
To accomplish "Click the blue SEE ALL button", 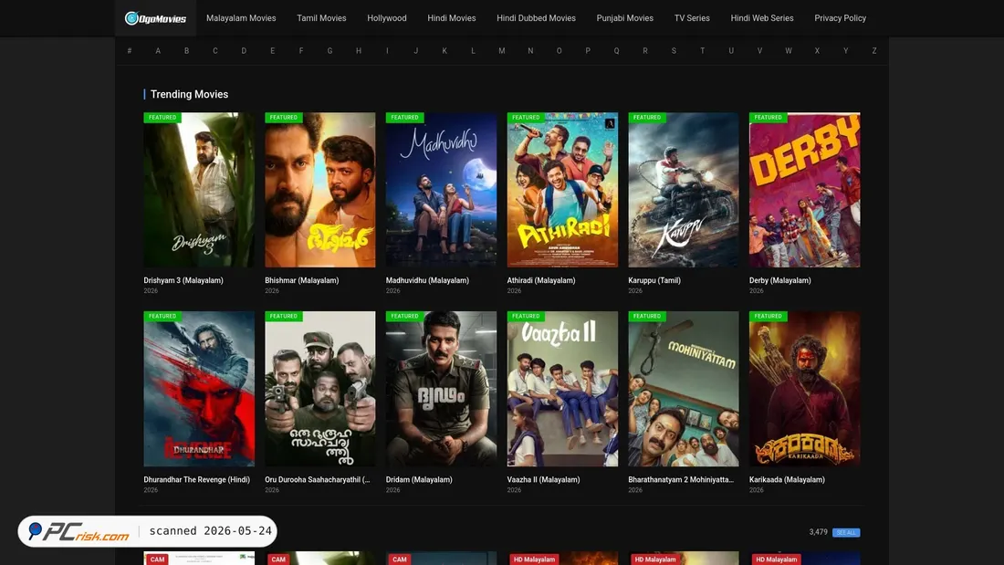I will coord(846,532).
